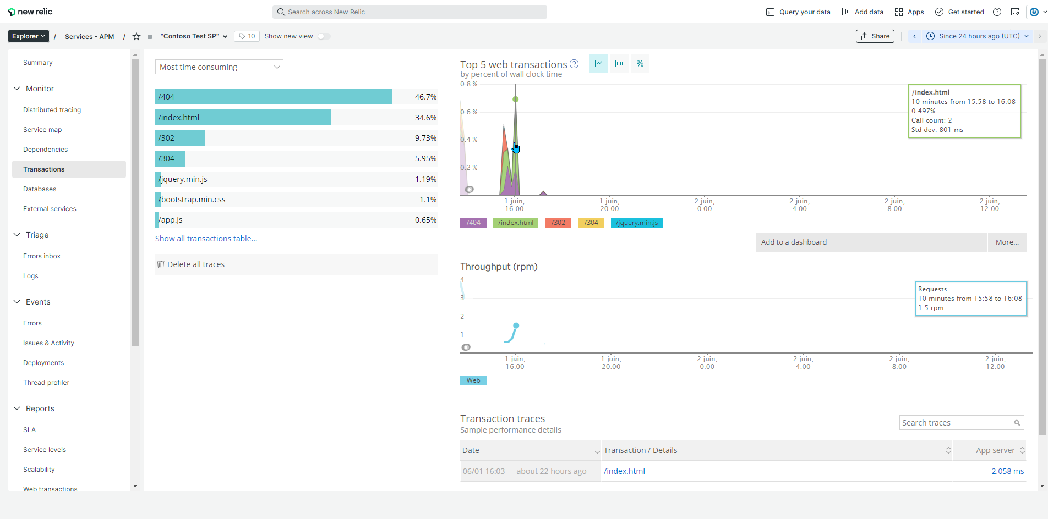Open the Most time consuming sort dropdown

pyautogui.click(x=219, y=67)
